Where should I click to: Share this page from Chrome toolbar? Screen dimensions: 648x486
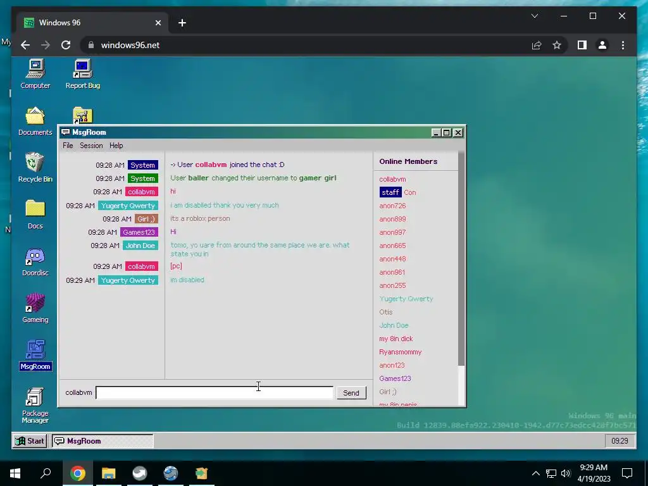(x=537, y=45)
